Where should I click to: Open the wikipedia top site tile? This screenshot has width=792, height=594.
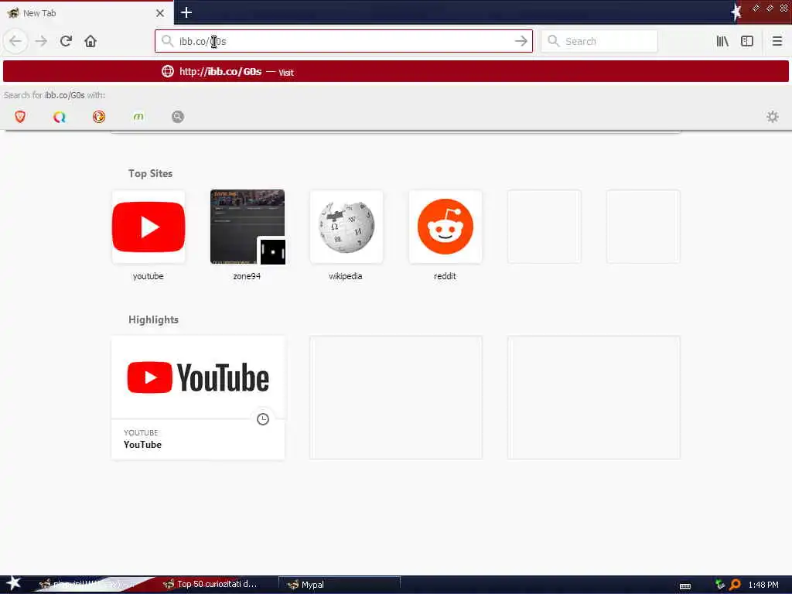346,227
